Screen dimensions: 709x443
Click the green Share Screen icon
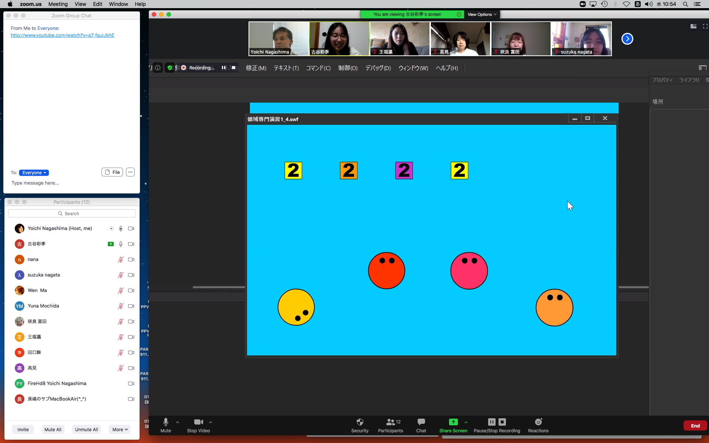pyautogui.click(x=453, y=422)
